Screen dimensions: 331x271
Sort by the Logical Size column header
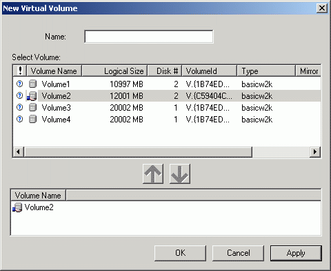pos(114,71)
